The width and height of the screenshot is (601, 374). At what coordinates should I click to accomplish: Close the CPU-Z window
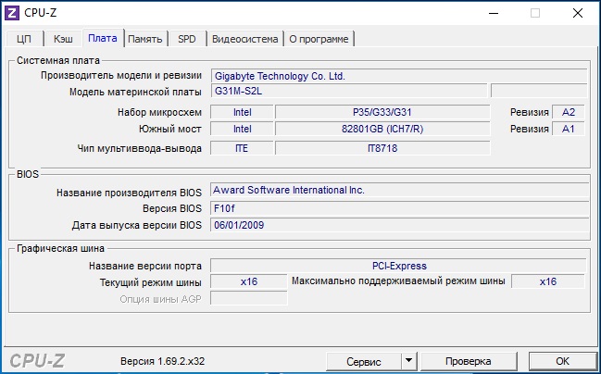tap(579, 13)
